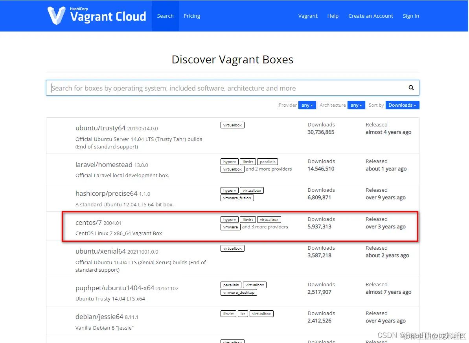
Task: Click vmware_desktop tag on puphpet row
Action: pos(239,292)
